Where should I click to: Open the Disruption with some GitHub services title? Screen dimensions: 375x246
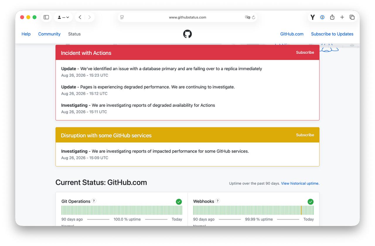(x=106, y=135)
